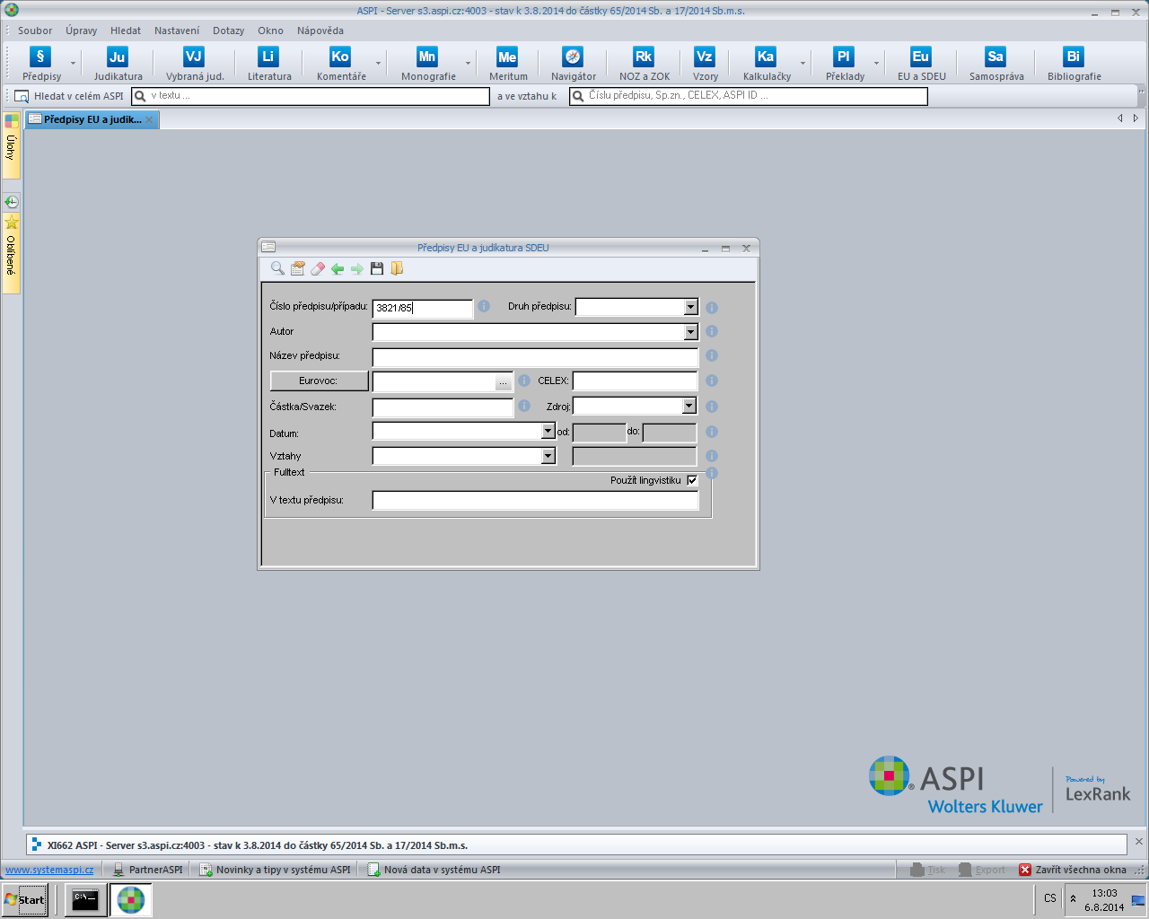The height and width of the screenshot is (919, 1149).
Task: Select the Předpisy EU a judik... tab
Action: pyautogui.click(x=92, y=119)
